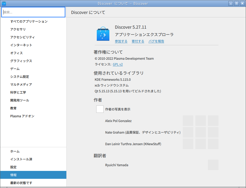Open the バグを報告 link
Viewport: 246px width, 188px height.
tap(156, 41)
